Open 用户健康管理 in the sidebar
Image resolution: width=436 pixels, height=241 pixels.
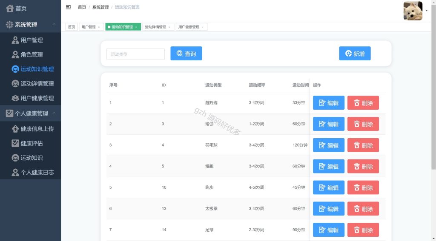click(30, 98)
